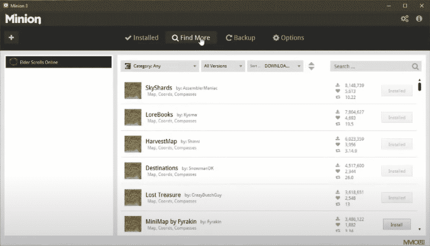Screen dimensions: 430x246
Task: Open the SkyShards addon title
Action: click(x=158, y=87)
